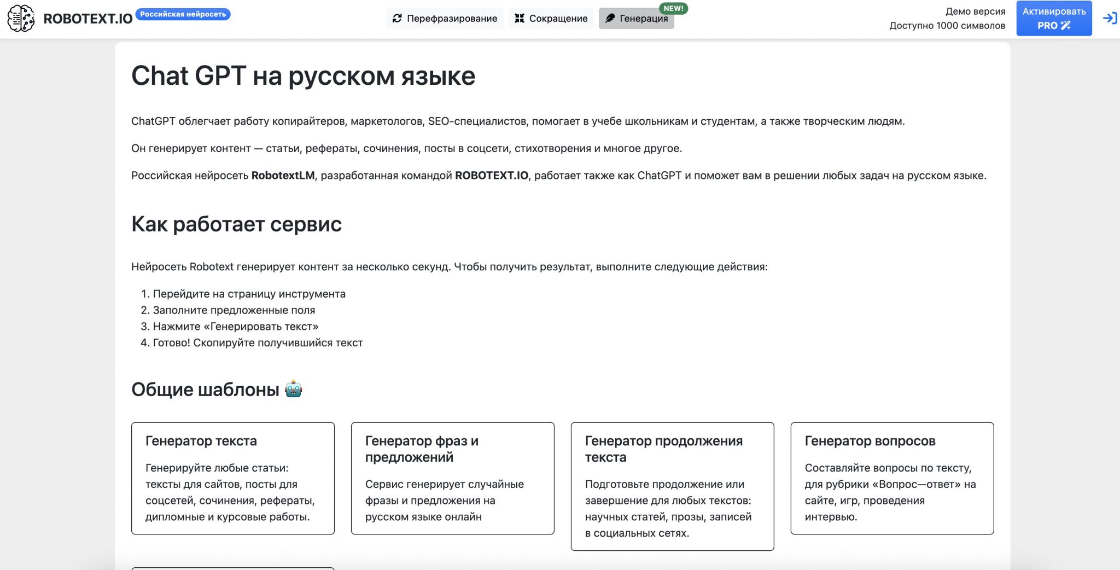This screenshot has height=570, width=1120.
Task: Click the login arrow icon
Action: [x=1110, y=18]
